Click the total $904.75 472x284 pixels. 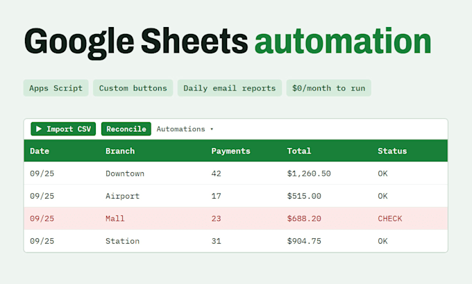point(304,241)
